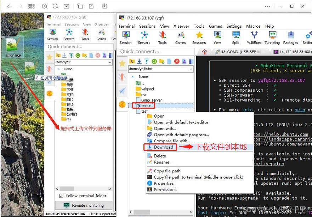Click the help link in terminal
Screen dimensions: 312x217
(x=300, y=110)
